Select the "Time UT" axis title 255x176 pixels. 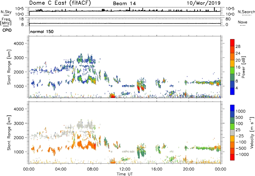(125, 174)
